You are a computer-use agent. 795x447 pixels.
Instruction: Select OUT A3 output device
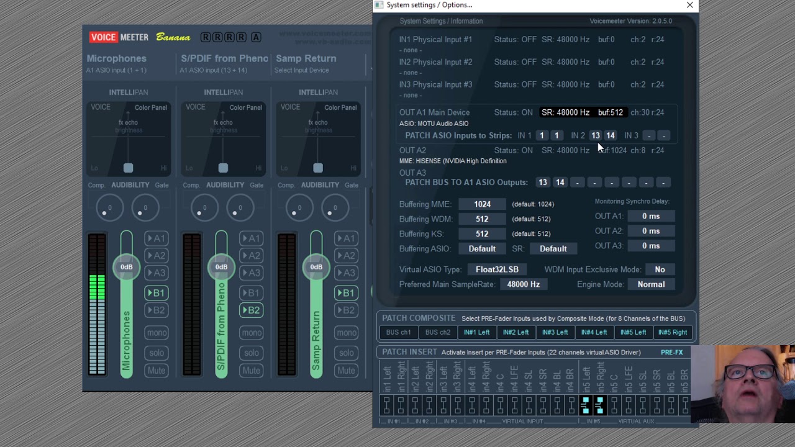[412, 173]
